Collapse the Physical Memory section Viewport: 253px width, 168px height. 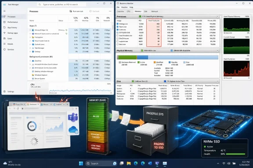pyautogui.click(x=217, y=51)
